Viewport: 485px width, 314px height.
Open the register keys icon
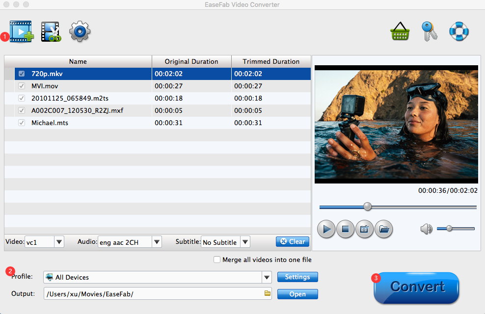pyautogui.click(x=430, y=32)
